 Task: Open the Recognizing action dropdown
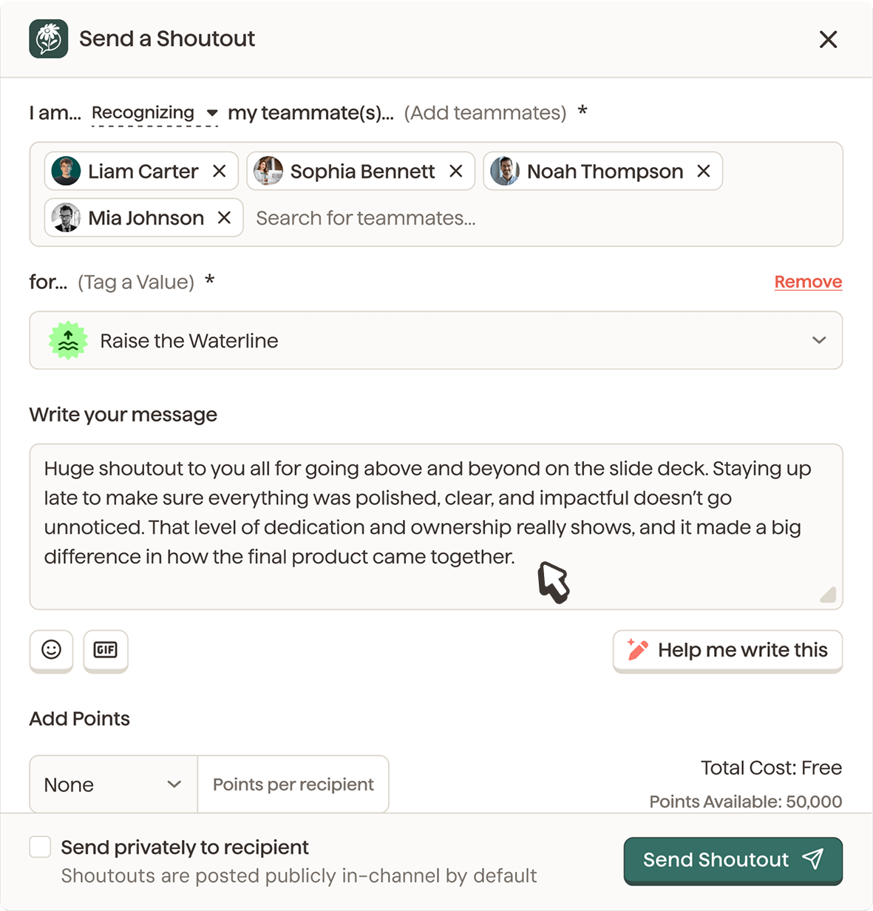point(154,113)
